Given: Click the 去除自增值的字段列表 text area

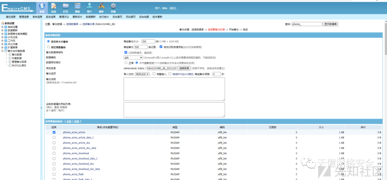Looking at the screenshot, I should coord(174,110).
